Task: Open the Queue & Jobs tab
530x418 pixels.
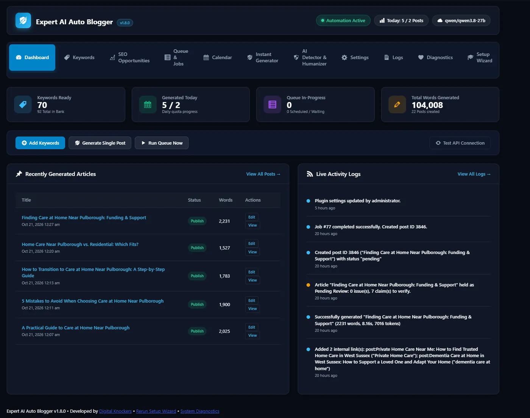Action: [176, 58]
